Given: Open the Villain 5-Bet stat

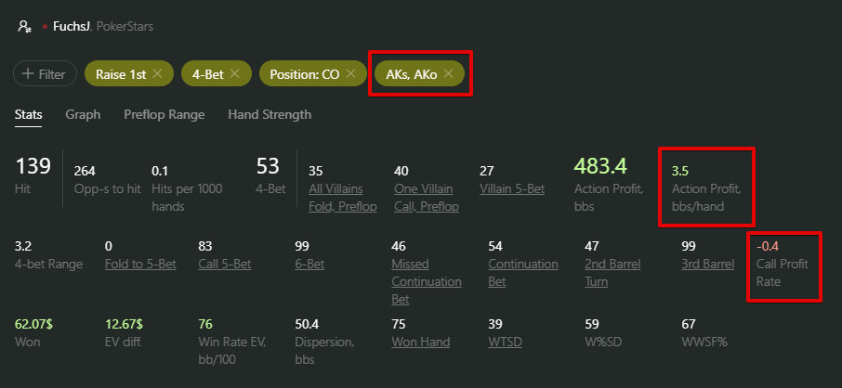Looking at the screenshot, I should click(x=512, y=188).
